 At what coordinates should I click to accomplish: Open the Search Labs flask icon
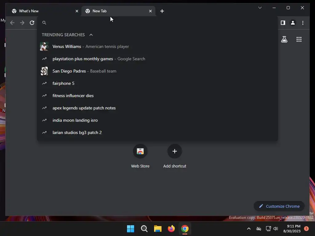tap(284, 39)
